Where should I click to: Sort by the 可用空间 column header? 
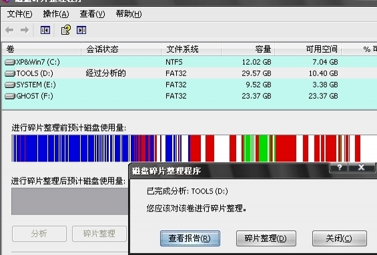308,49
